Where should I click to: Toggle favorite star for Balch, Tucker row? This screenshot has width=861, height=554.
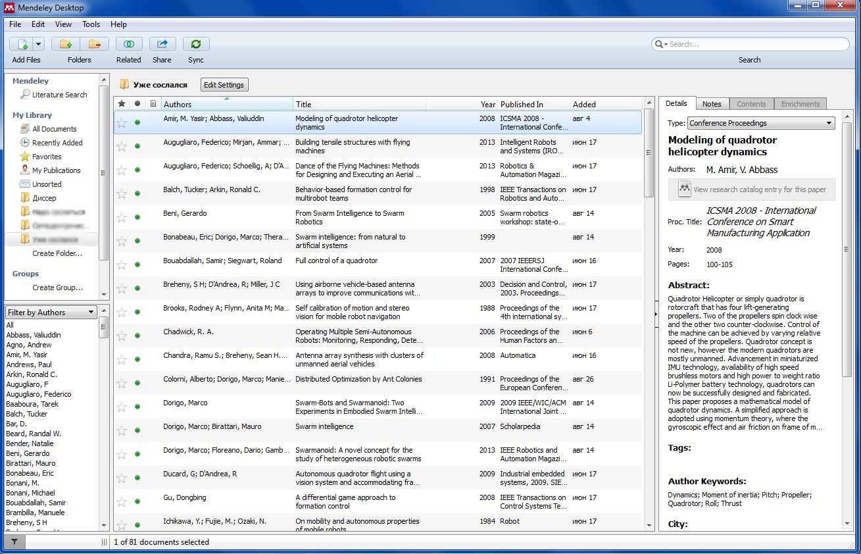point(122,194)
